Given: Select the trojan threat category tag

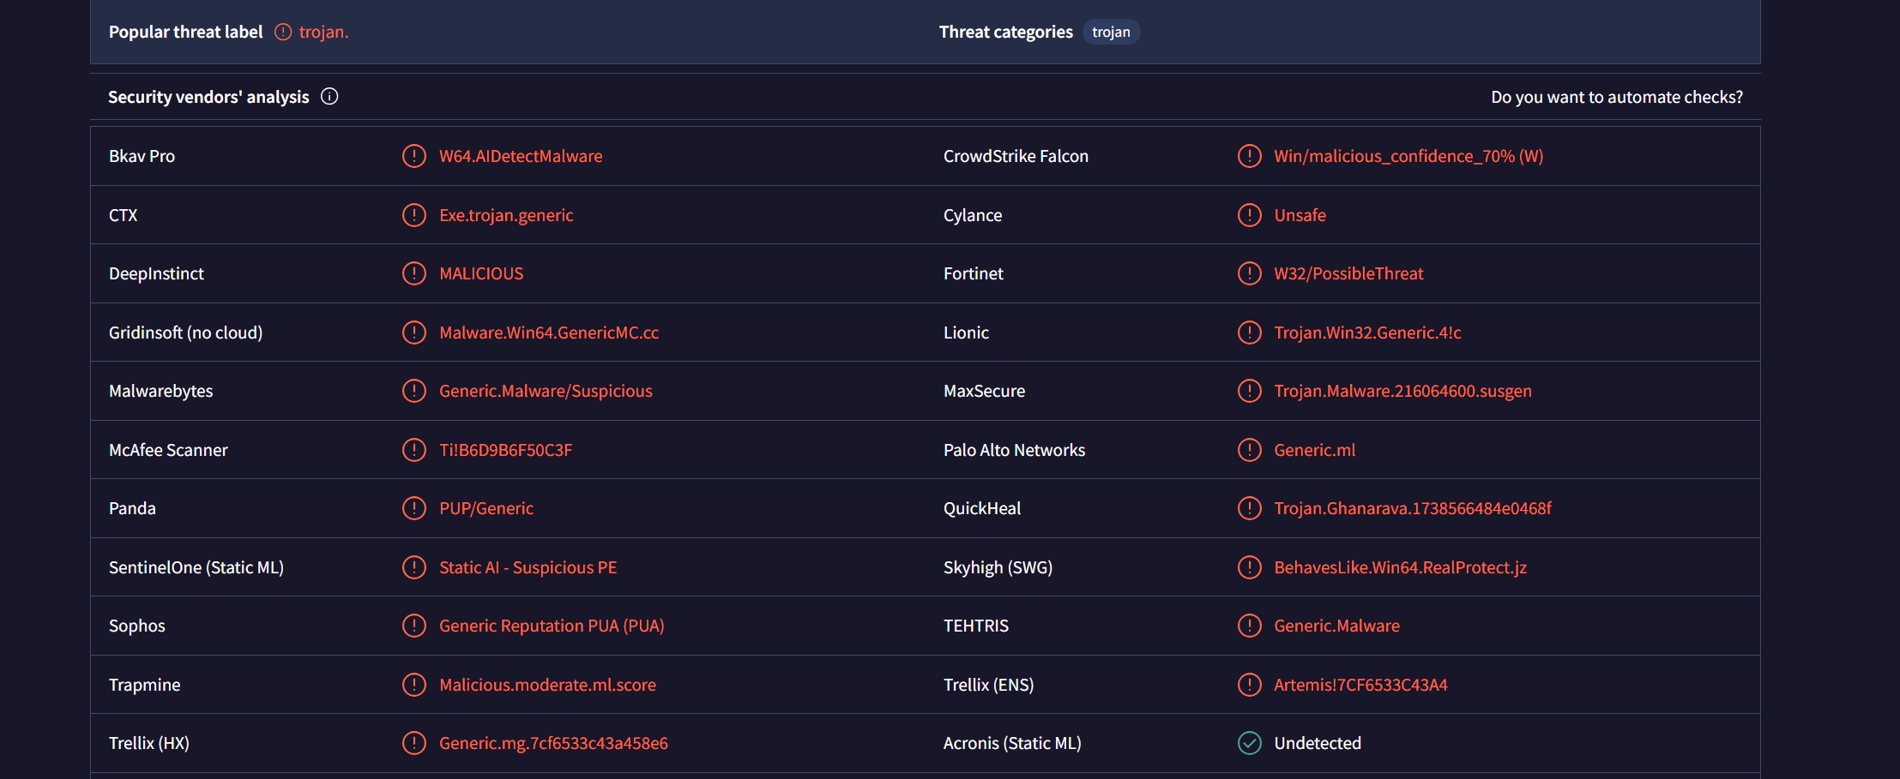Looking at the screenshot, I should click(1111, 33).
